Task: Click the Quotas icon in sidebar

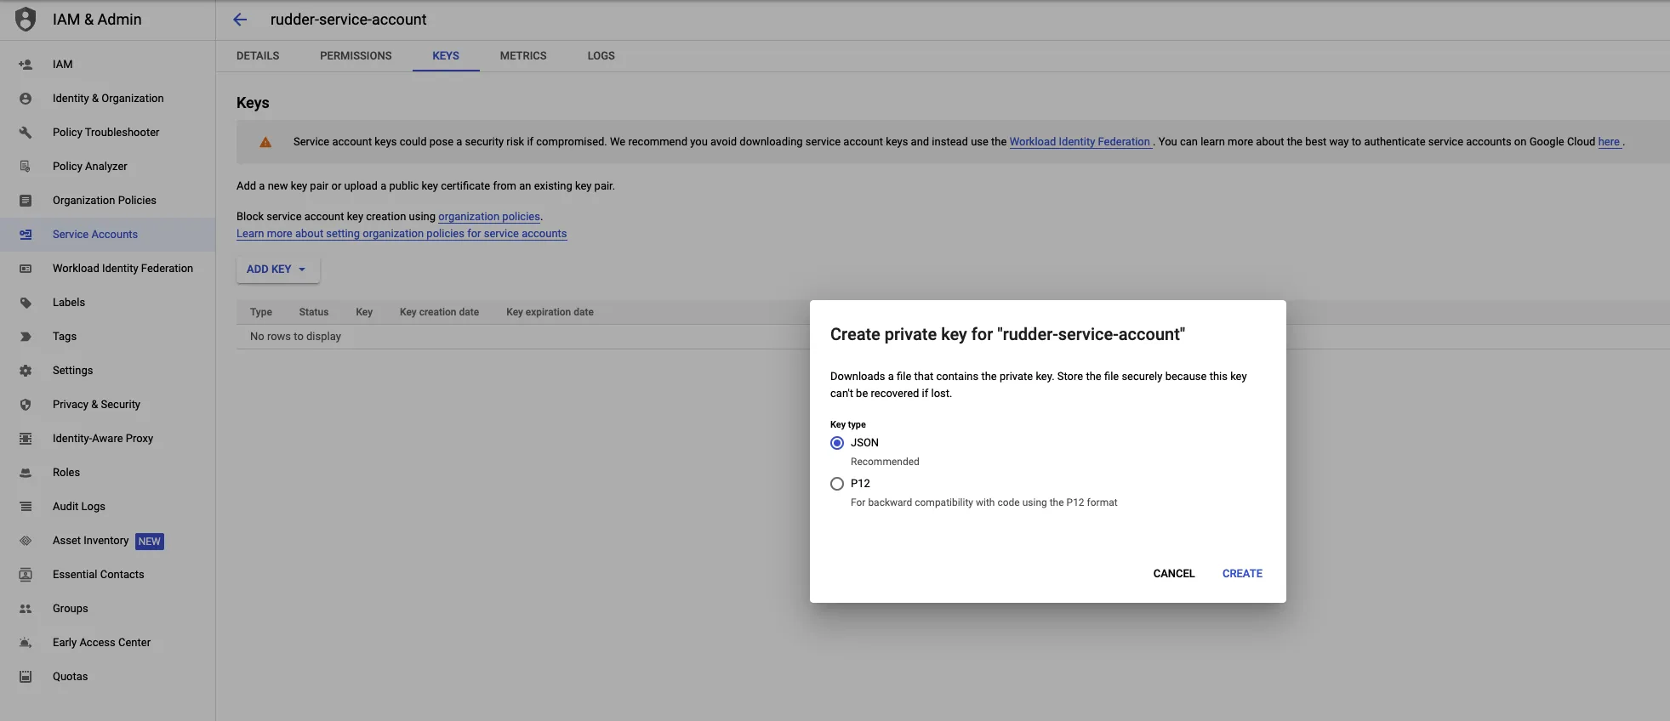Action: 26,677
